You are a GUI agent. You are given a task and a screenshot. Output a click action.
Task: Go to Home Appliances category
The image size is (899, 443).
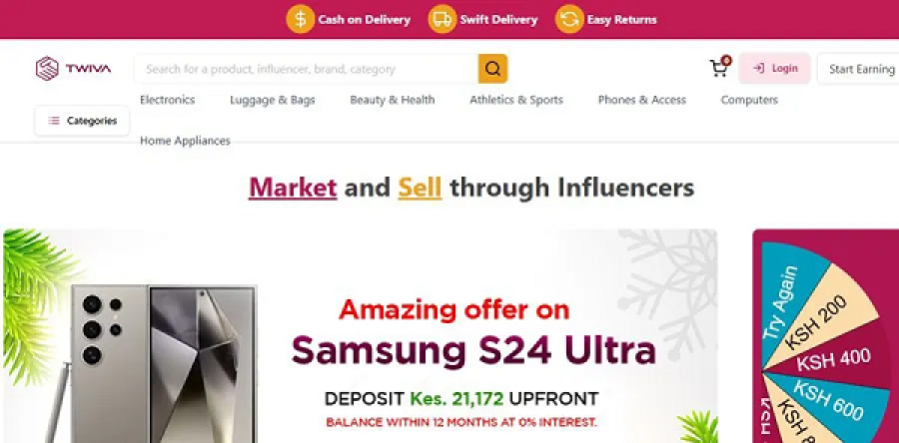click(185, 141)
